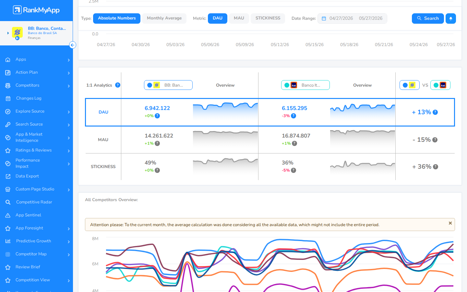Click the Changes Log calendar icon

[x=8, y=99]
